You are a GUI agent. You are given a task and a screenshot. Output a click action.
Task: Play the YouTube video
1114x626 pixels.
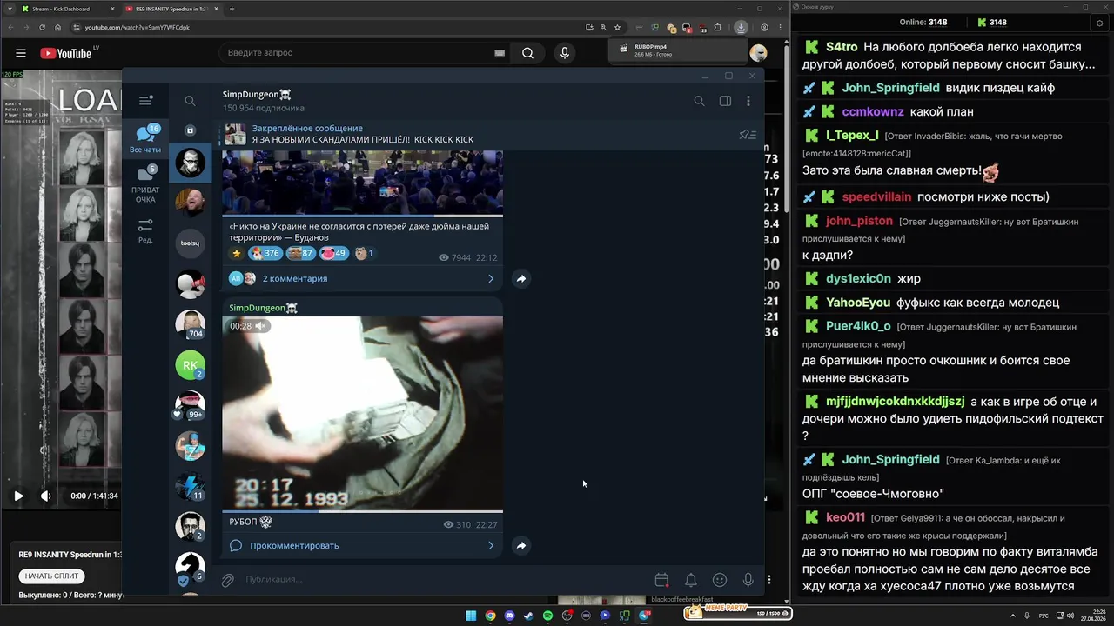pos(18,496)
